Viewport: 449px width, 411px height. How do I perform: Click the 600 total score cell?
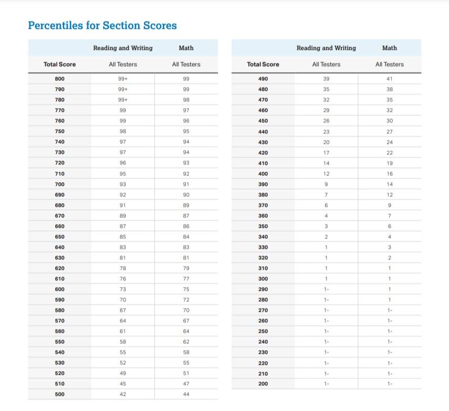point(59,289)
